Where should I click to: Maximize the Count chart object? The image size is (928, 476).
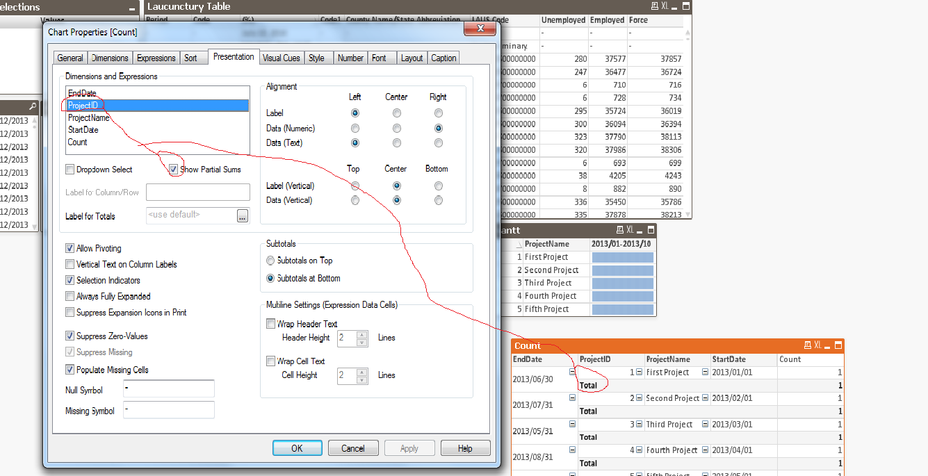point(839,345)
